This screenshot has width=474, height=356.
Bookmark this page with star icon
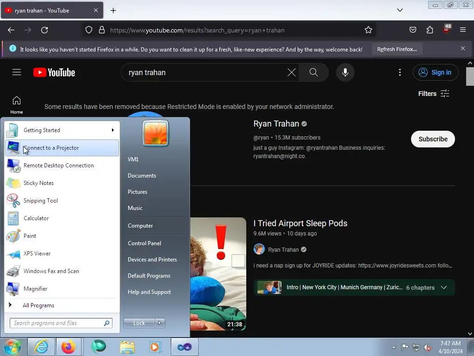tap(368, 30)
